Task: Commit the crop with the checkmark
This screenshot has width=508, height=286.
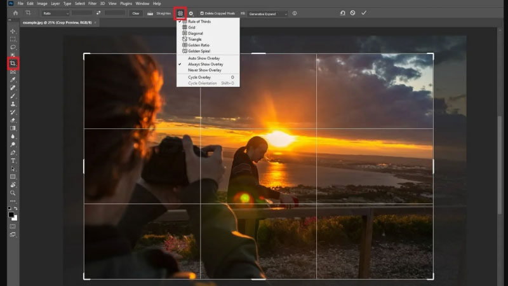Action: point(364,13)
